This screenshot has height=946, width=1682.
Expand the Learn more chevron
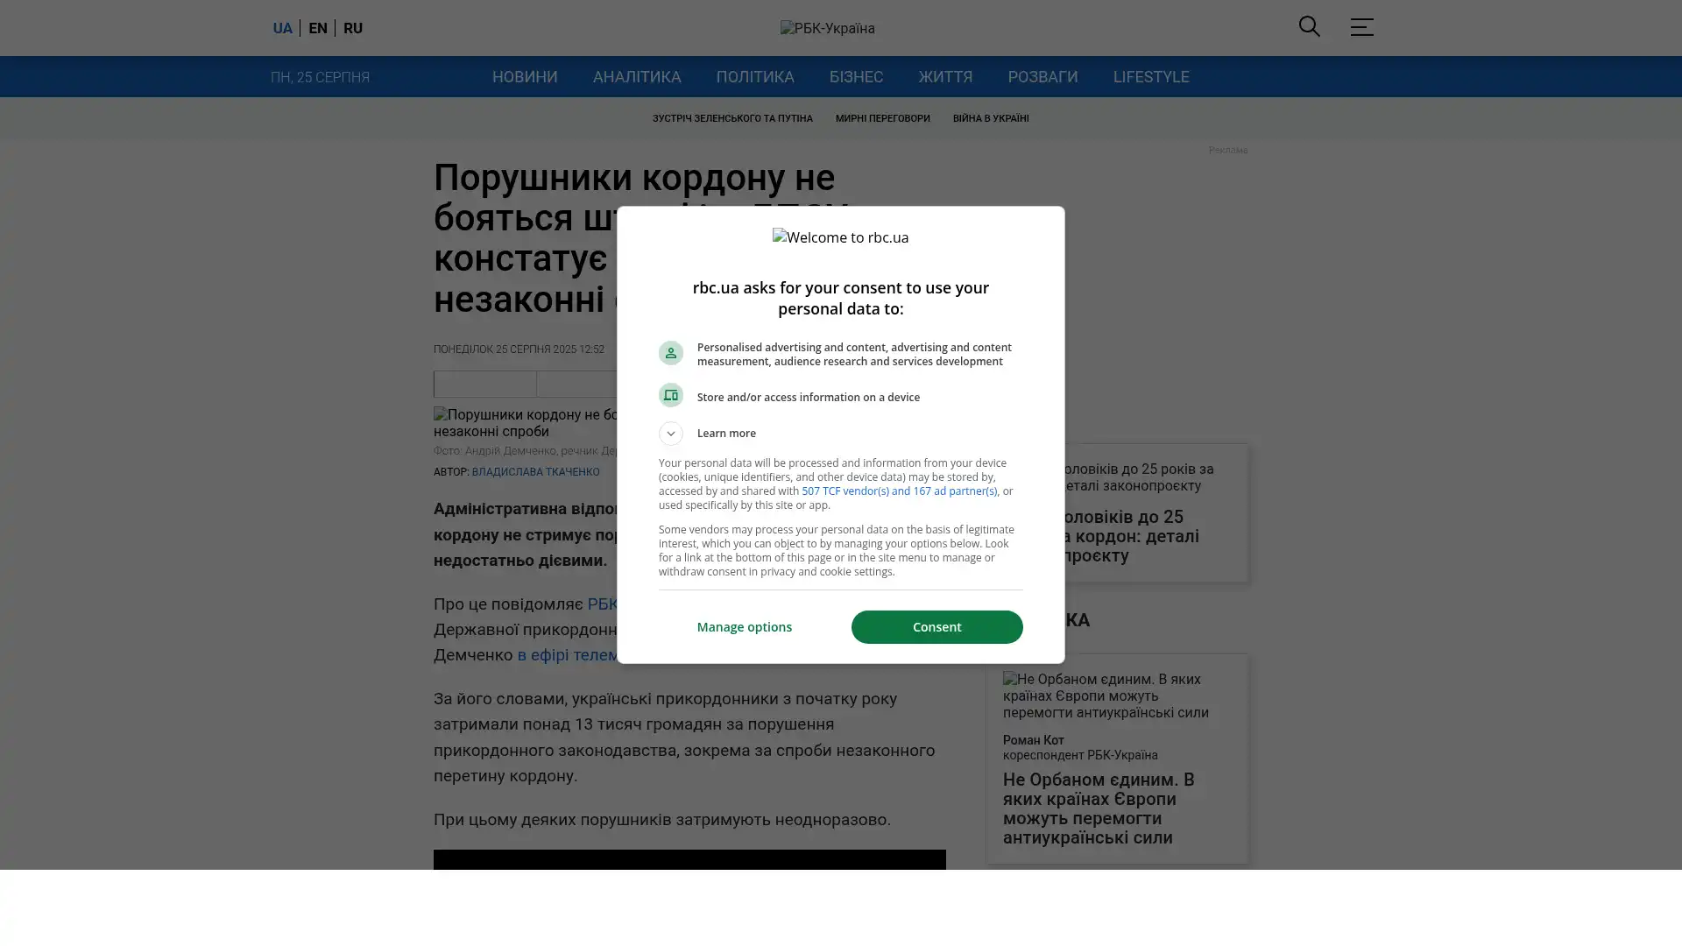670,434
